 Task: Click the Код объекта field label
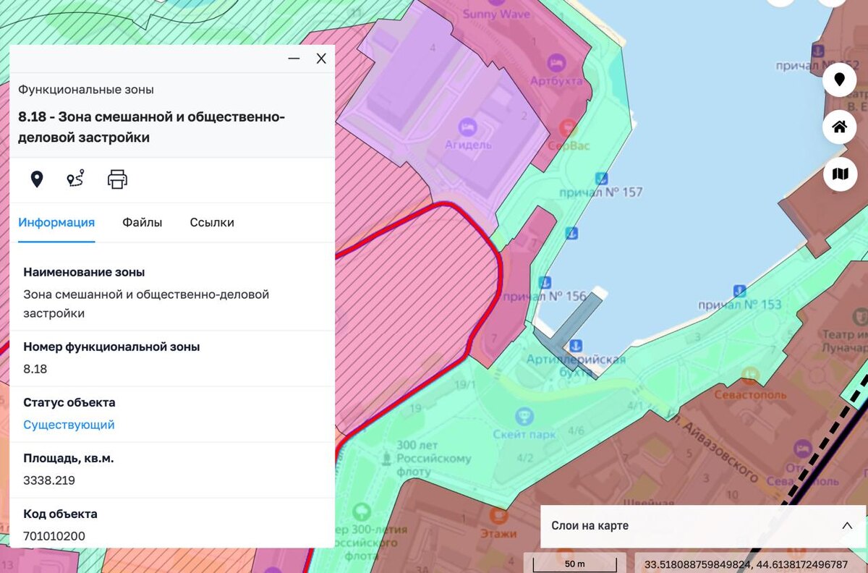pos(60,514)
